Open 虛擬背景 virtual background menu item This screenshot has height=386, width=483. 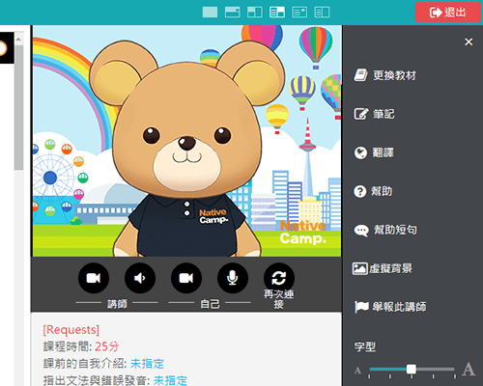tap(383, 268)
